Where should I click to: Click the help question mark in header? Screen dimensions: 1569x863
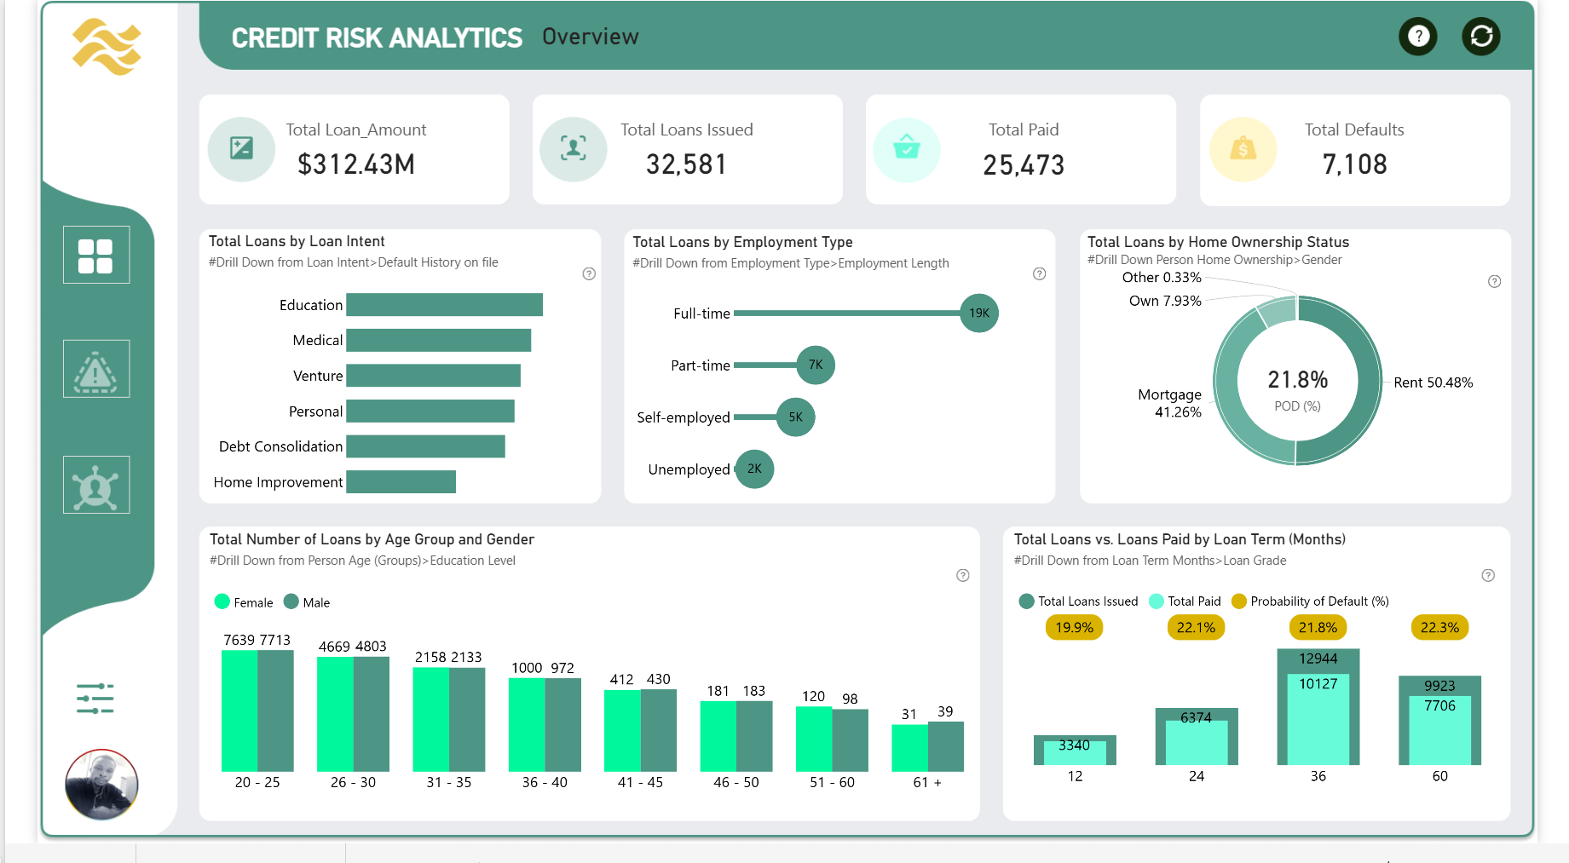click(x=1417, y=37)
